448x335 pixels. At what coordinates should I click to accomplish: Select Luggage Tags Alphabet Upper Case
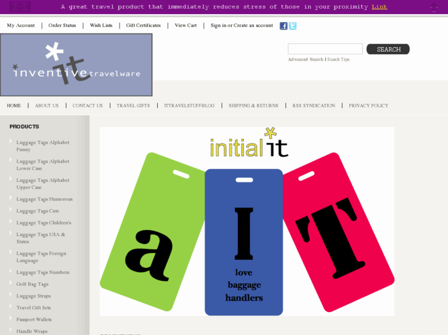[43, 184]
